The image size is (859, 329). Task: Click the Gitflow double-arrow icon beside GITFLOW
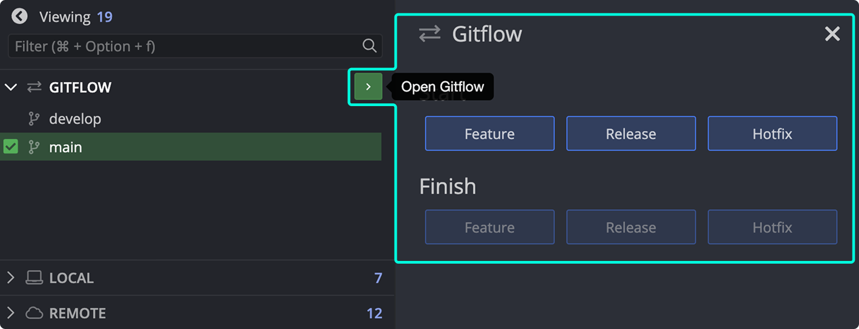point(34,87)
